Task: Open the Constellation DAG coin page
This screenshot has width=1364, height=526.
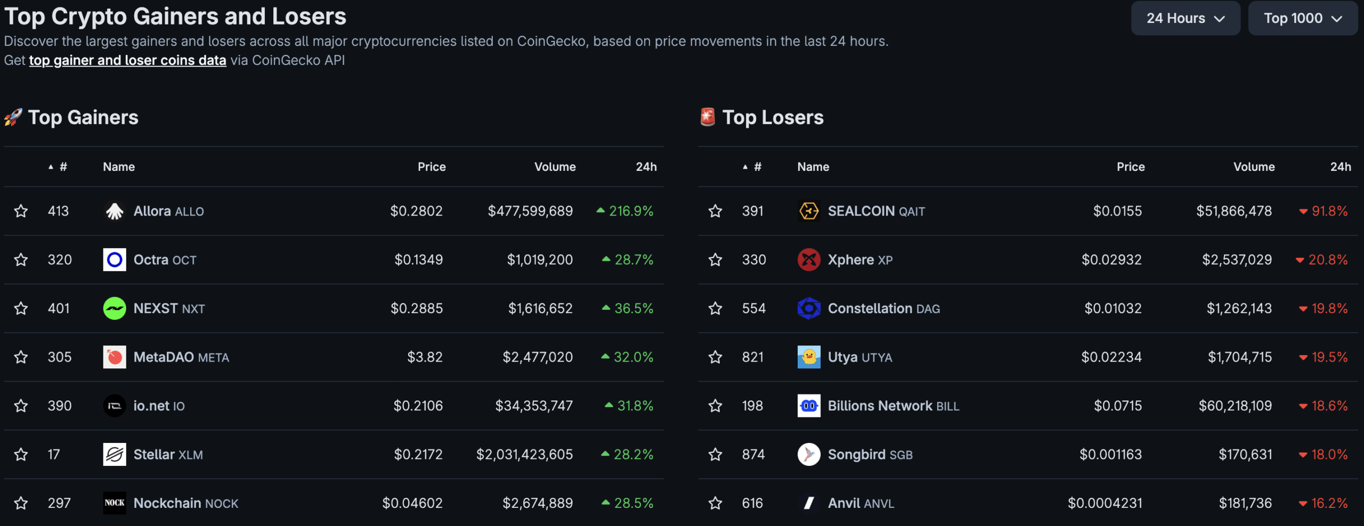Action: click(x=884, y=309)
